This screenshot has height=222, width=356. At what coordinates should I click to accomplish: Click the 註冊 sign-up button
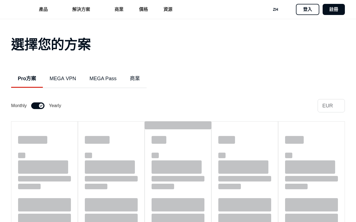(334, 9)
